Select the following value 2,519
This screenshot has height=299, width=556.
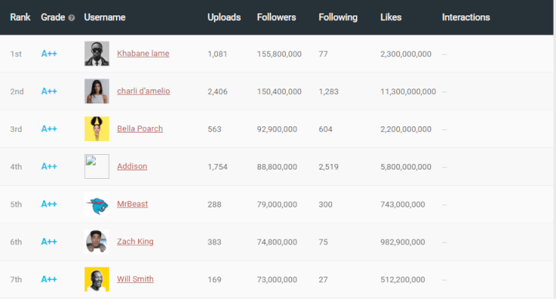click(329, 166)
